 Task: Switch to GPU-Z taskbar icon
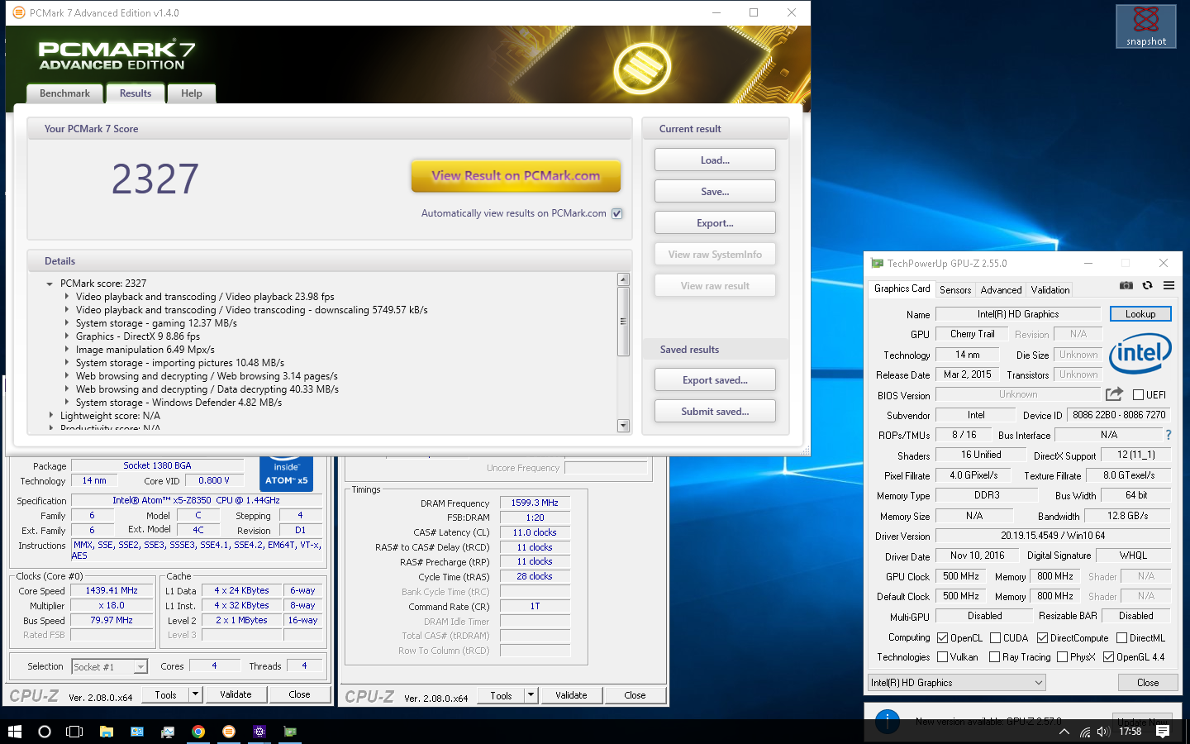coord(290,732)
